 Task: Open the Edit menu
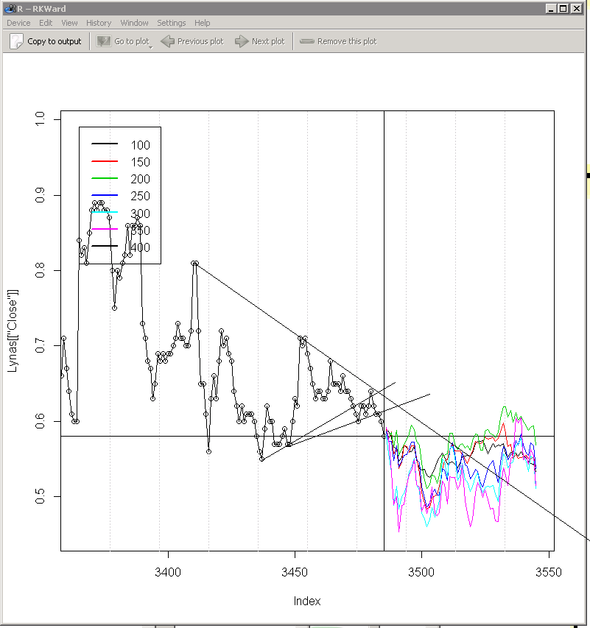(46, 23)
